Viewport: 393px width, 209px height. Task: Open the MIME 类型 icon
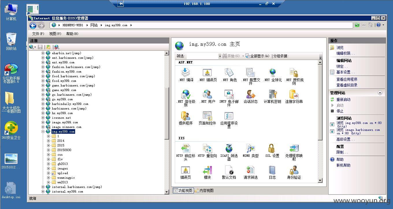coord(251,151)
